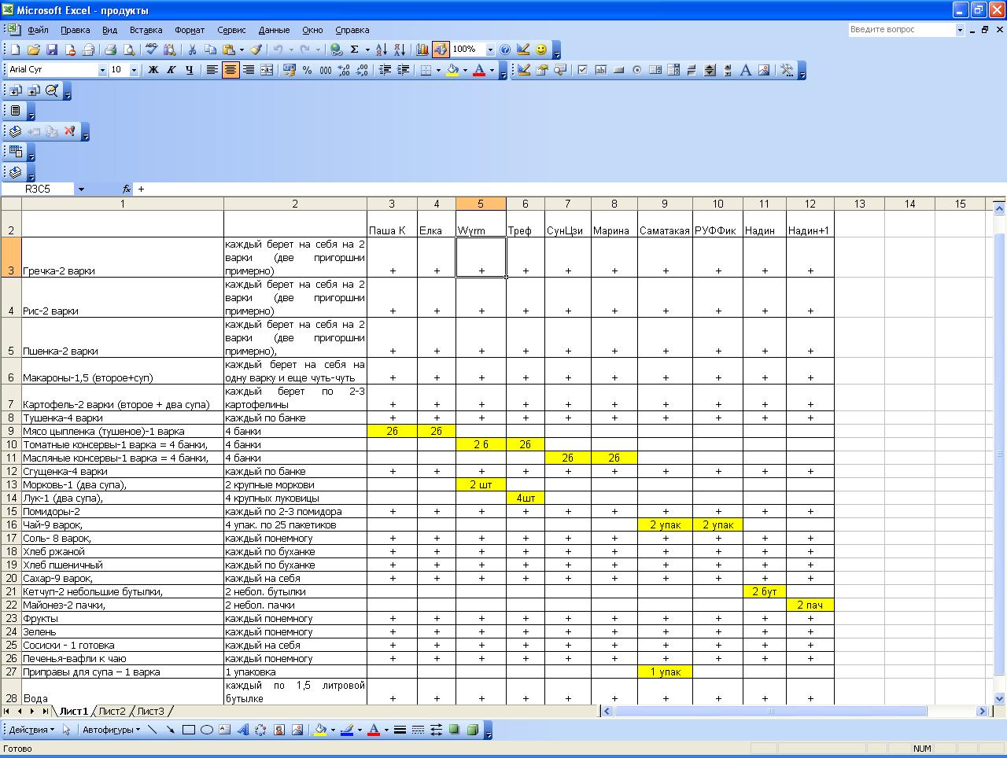Click the Format Painter brush
Screen dimensions: 1007x758
(256, 50)
